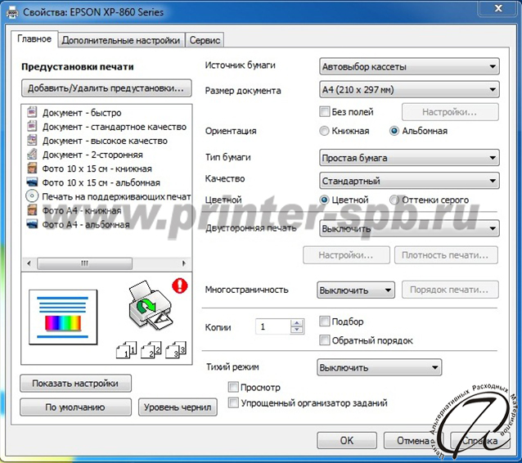Image resolution: width=522 pixels, height=463 pixels.
Task: Select Книжная orientation
Action: tap(324, 131)
